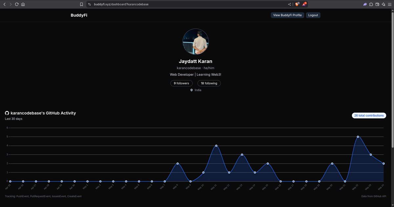Click the location pin icon near India
The height and width of the screenshot is (207, 394).
[192, 90]
